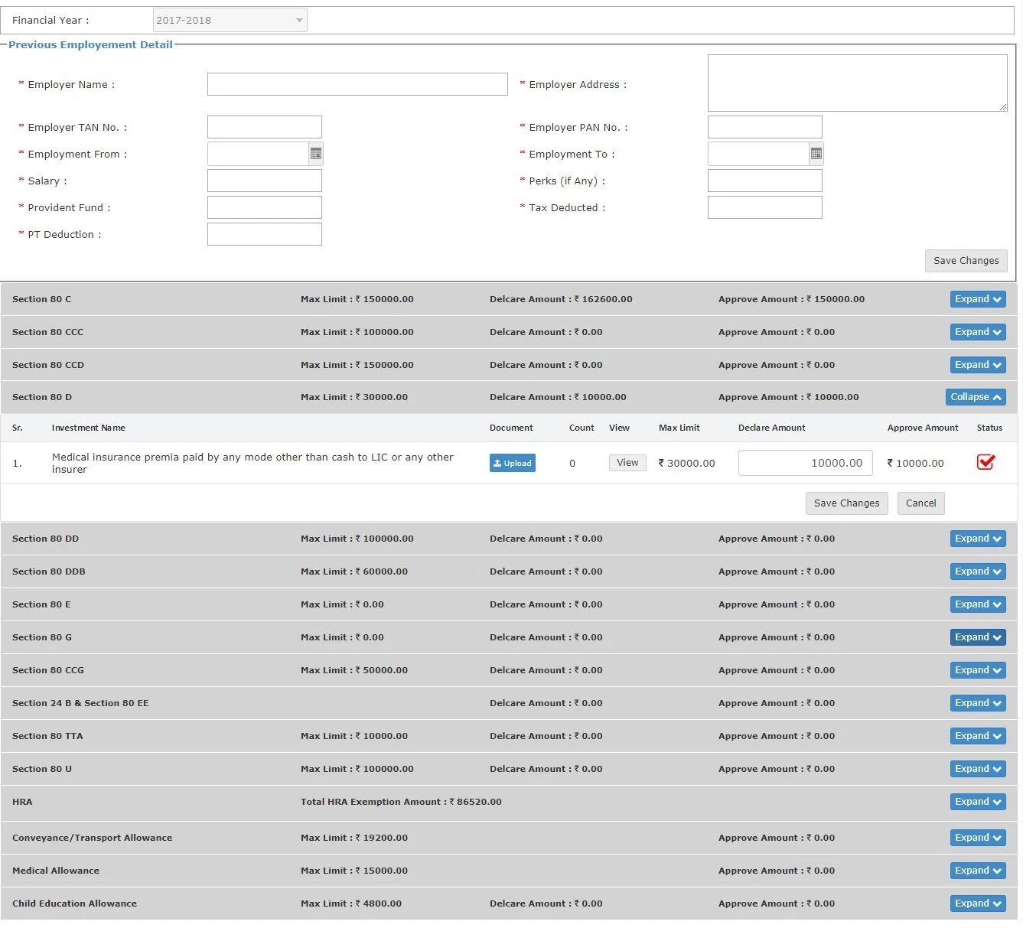
Task: Expand Conveyance/Transport Allowance
Action: coord(978,838)
